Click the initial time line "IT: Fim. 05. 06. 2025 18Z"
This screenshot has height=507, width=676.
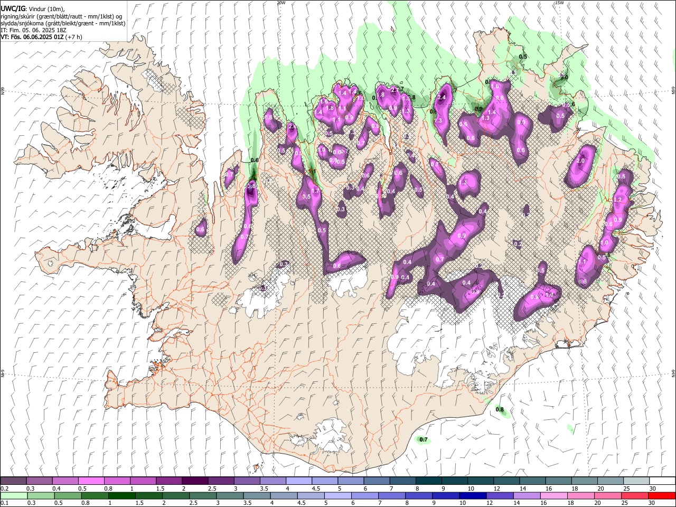[x=33, y=30]
